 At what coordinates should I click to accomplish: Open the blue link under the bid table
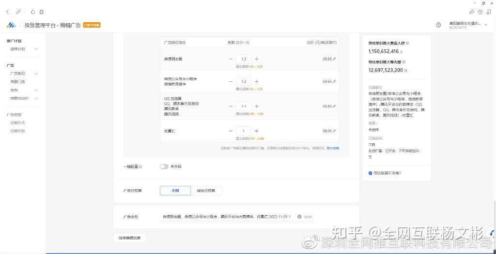pyautogui.click(x=333, y=148)
